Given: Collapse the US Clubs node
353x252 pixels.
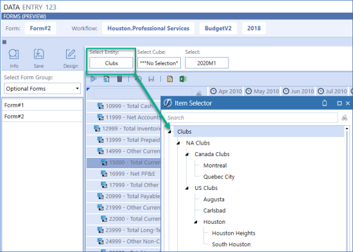Looking at the screenshot, I should pyautogui.click(x=187, y=188).
